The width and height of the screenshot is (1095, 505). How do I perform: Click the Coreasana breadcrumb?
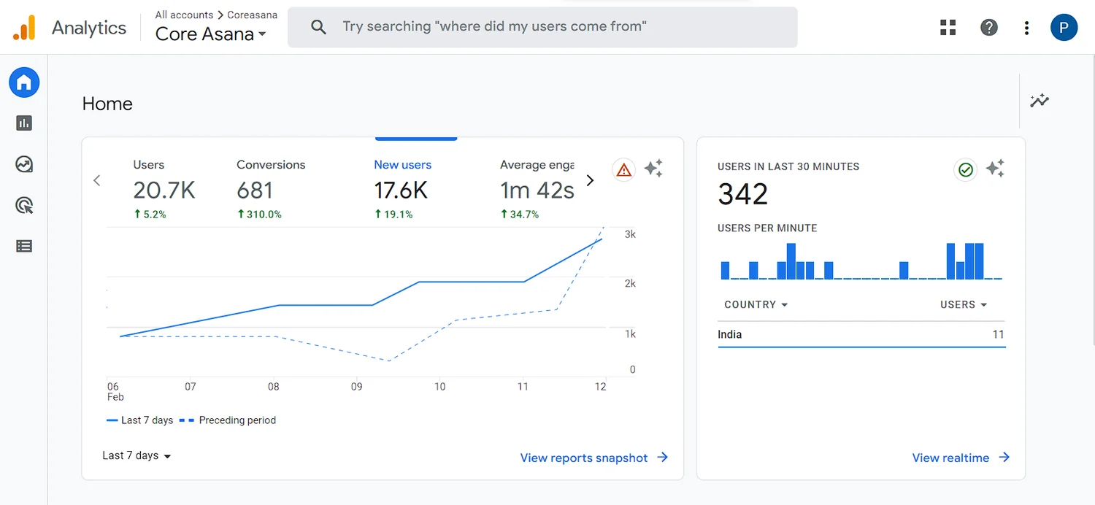pyautogui.click(x=253, y=15)
